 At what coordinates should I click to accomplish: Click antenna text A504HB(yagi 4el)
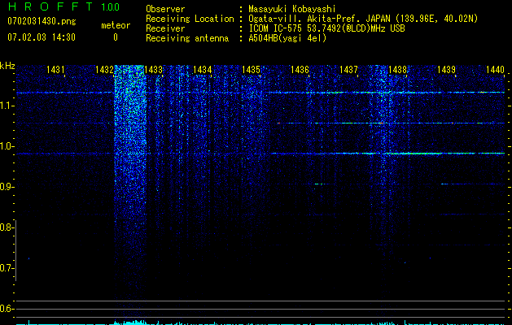pyautogui.click(x=287, y=38)
